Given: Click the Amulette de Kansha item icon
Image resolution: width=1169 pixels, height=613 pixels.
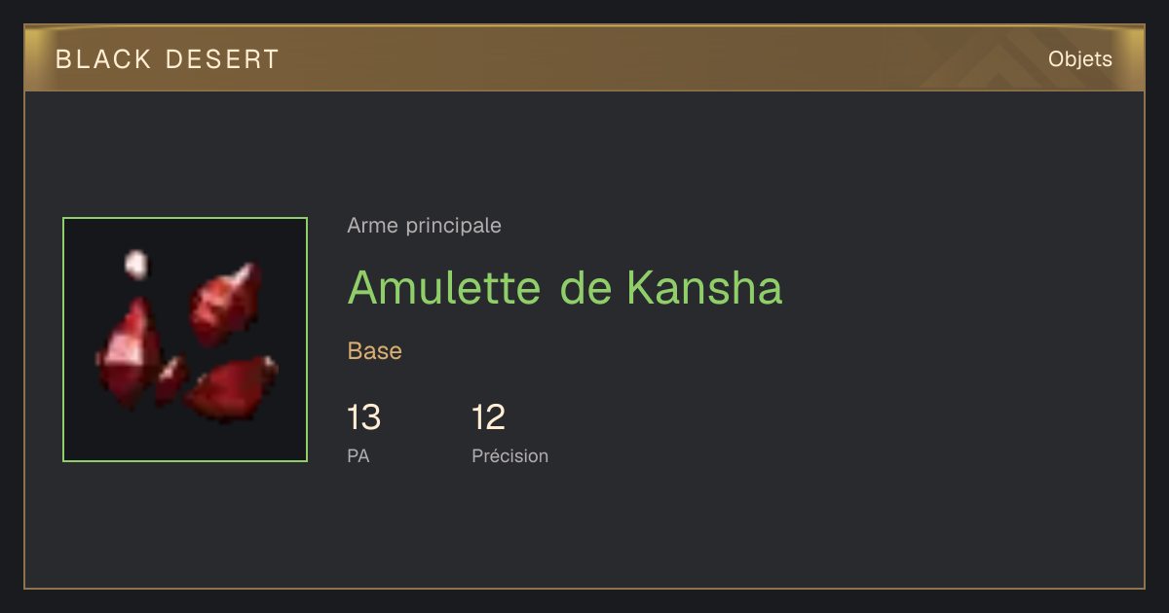Looking at the screenshot, I should pyautogui.click(x=185, y=340).
